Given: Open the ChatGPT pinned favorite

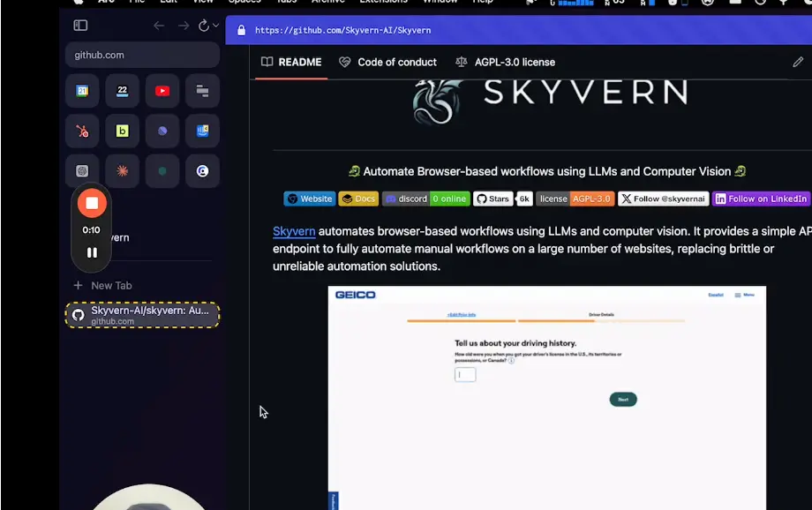Looking at the screenshot, I should [x=82, y=171].
